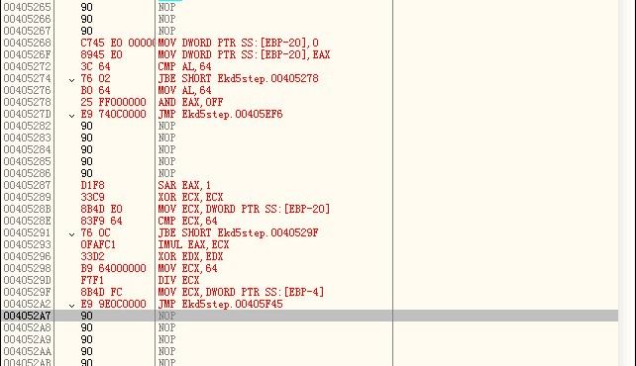The height and width of the screenshot is (366, 636).
Task: Select the highlighted NOP row at 004052A7
Action: tap(309, 316)
